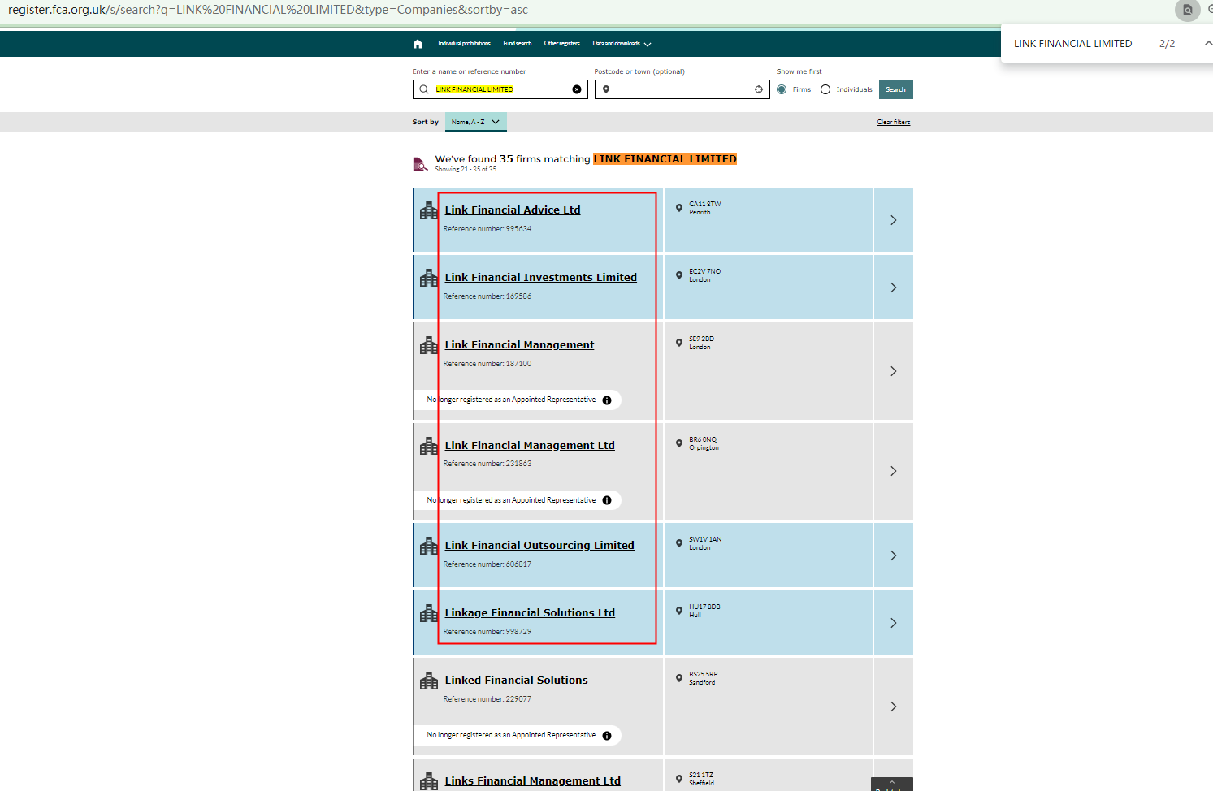Click the location pin next to SE9 2BD
This screenshot has width=1213, height=791.
click(x=679, y=343)
